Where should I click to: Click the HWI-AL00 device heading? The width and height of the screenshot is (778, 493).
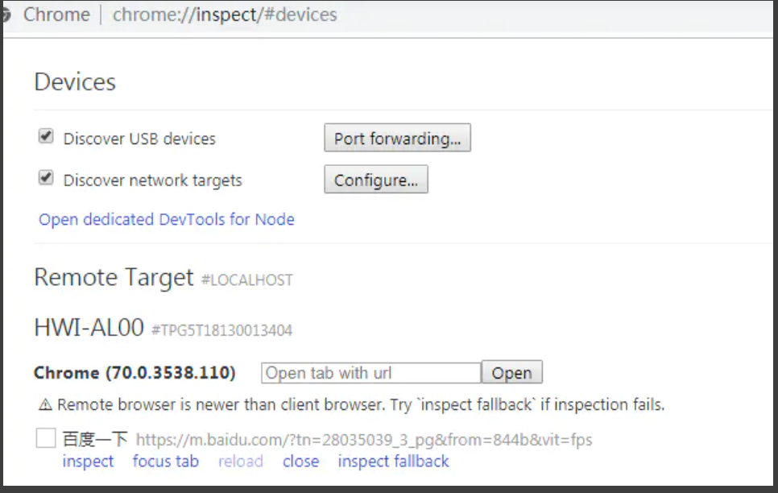tap(89, 328)
